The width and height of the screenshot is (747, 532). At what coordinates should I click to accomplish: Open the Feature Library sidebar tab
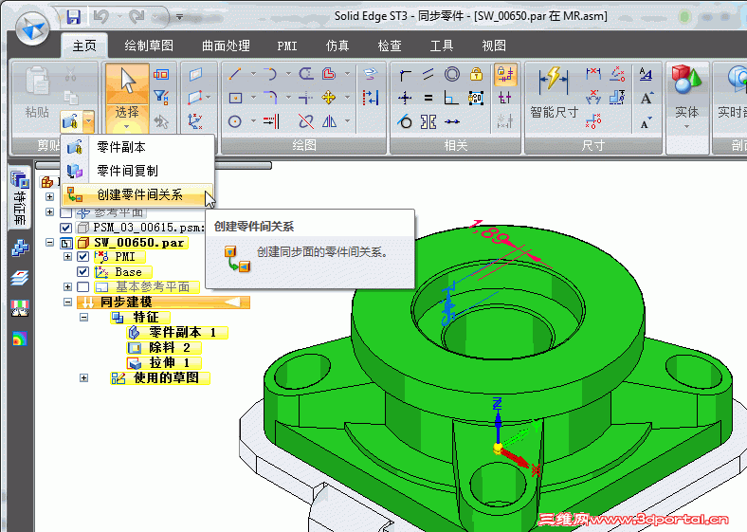click(20, 198)
